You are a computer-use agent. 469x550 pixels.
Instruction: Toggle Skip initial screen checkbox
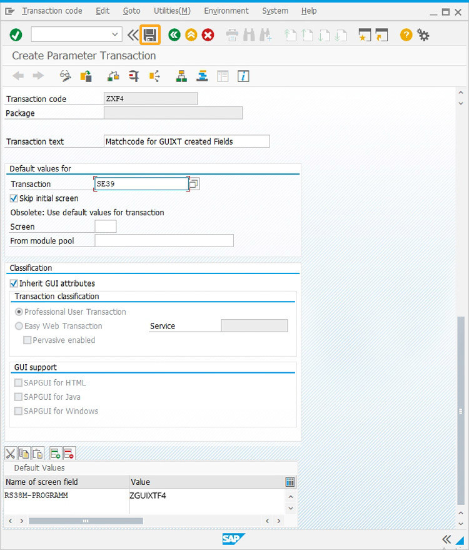tap(14, 198)
